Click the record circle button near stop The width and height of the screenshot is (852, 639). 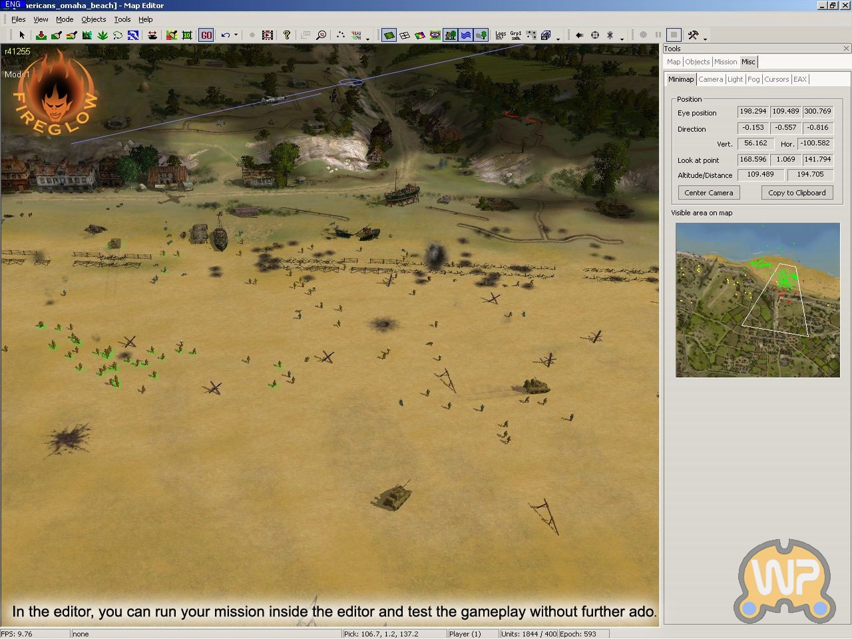point(643,35)
